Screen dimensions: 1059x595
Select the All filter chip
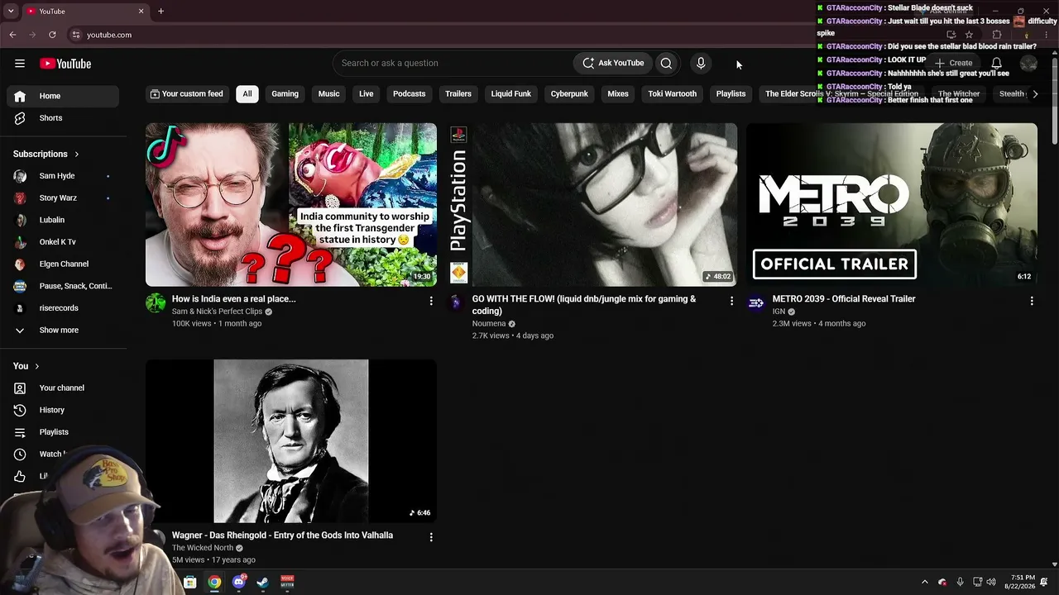click(247, 94)
